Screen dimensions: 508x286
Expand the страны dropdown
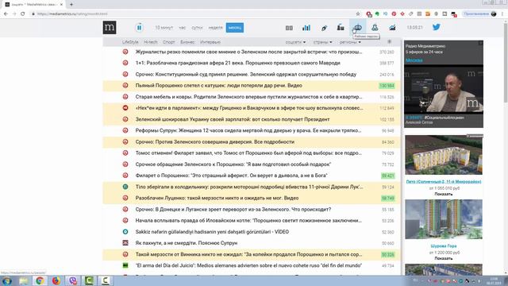323,42
